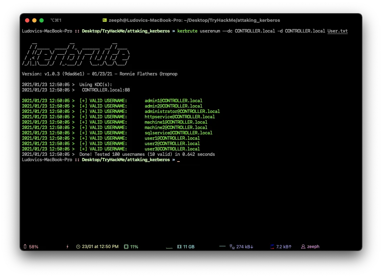Click the red close window button

[x=27, y=20]
